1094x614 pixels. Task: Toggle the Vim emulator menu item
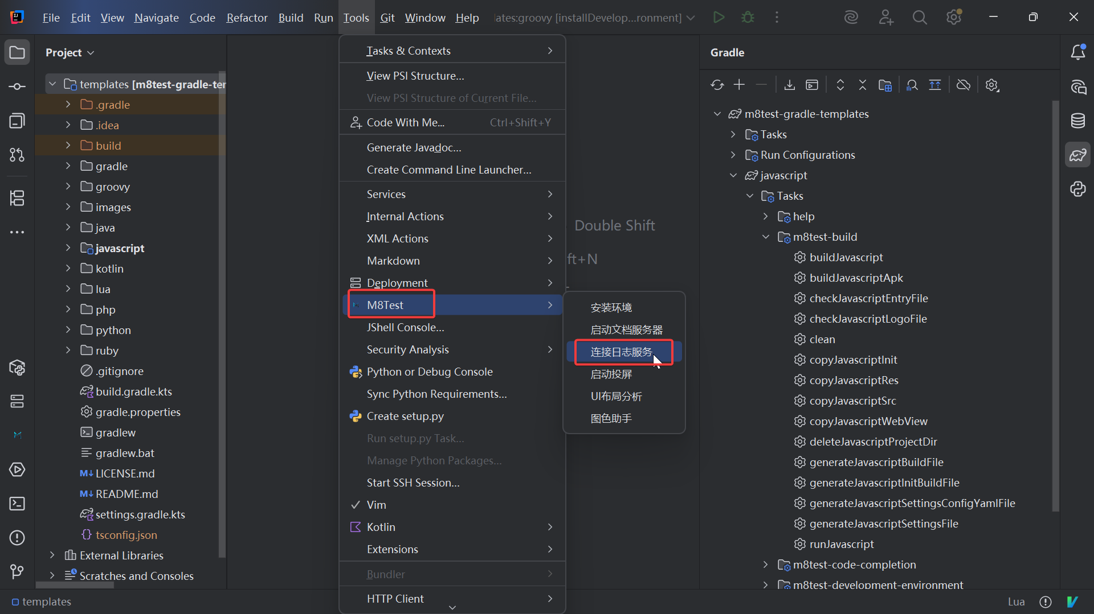point(376,505)
